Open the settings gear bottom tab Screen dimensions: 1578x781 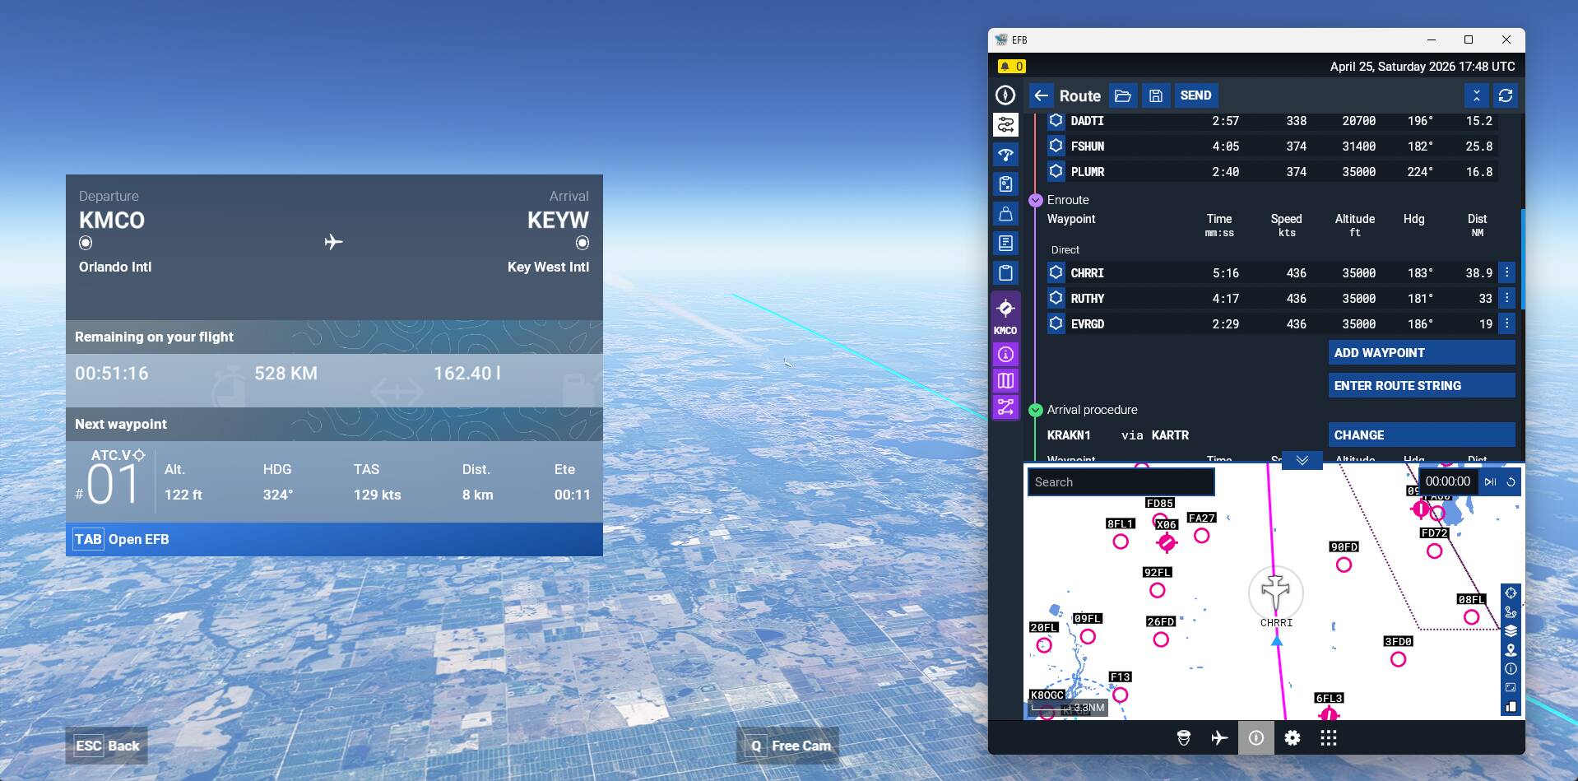(1293, 738)
